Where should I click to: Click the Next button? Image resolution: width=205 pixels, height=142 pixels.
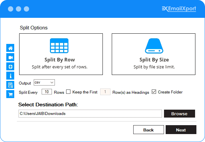point(181,130)
